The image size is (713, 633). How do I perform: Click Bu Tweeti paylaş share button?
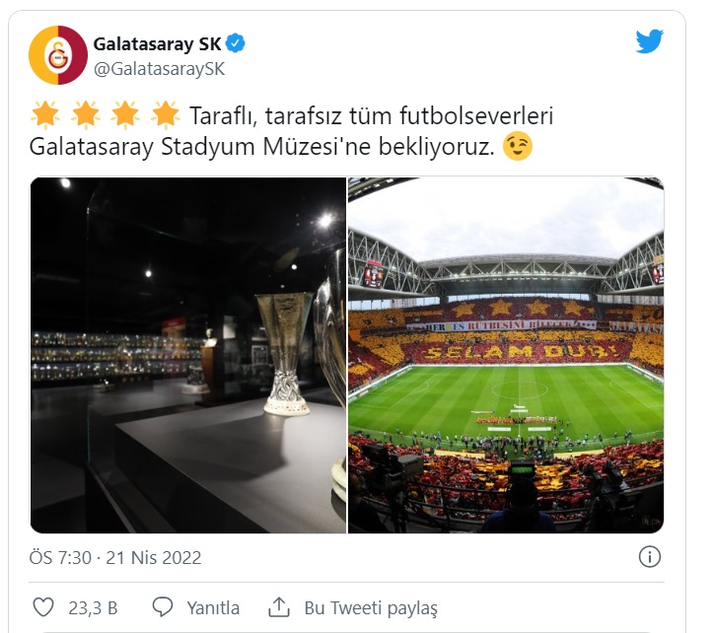[x=371, y=608]
